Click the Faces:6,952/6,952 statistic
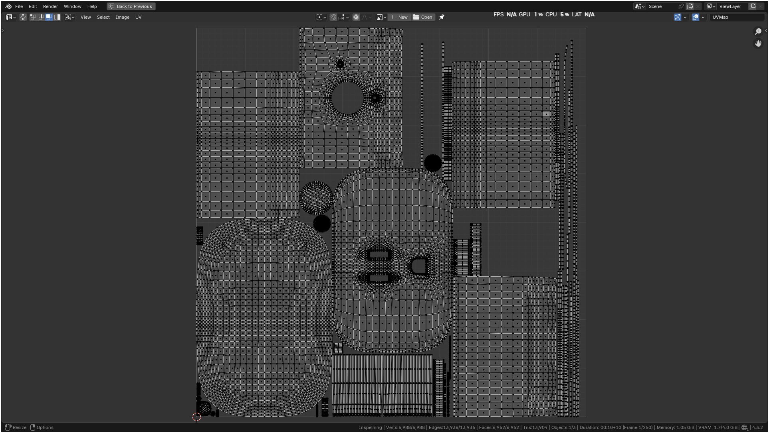The height and width of the screenshot is (433, 769). [499, 427]
